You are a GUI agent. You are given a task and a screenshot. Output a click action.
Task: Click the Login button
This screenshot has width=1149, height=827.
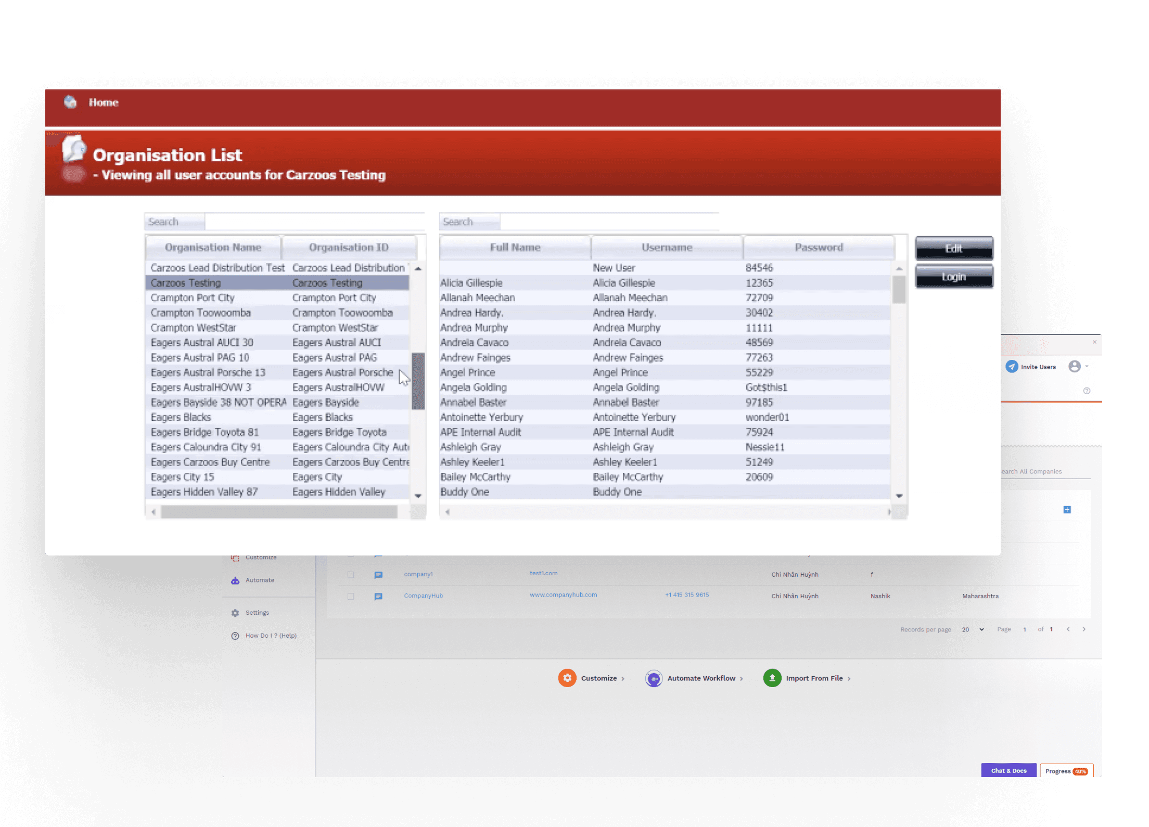(x=954, y=277)
